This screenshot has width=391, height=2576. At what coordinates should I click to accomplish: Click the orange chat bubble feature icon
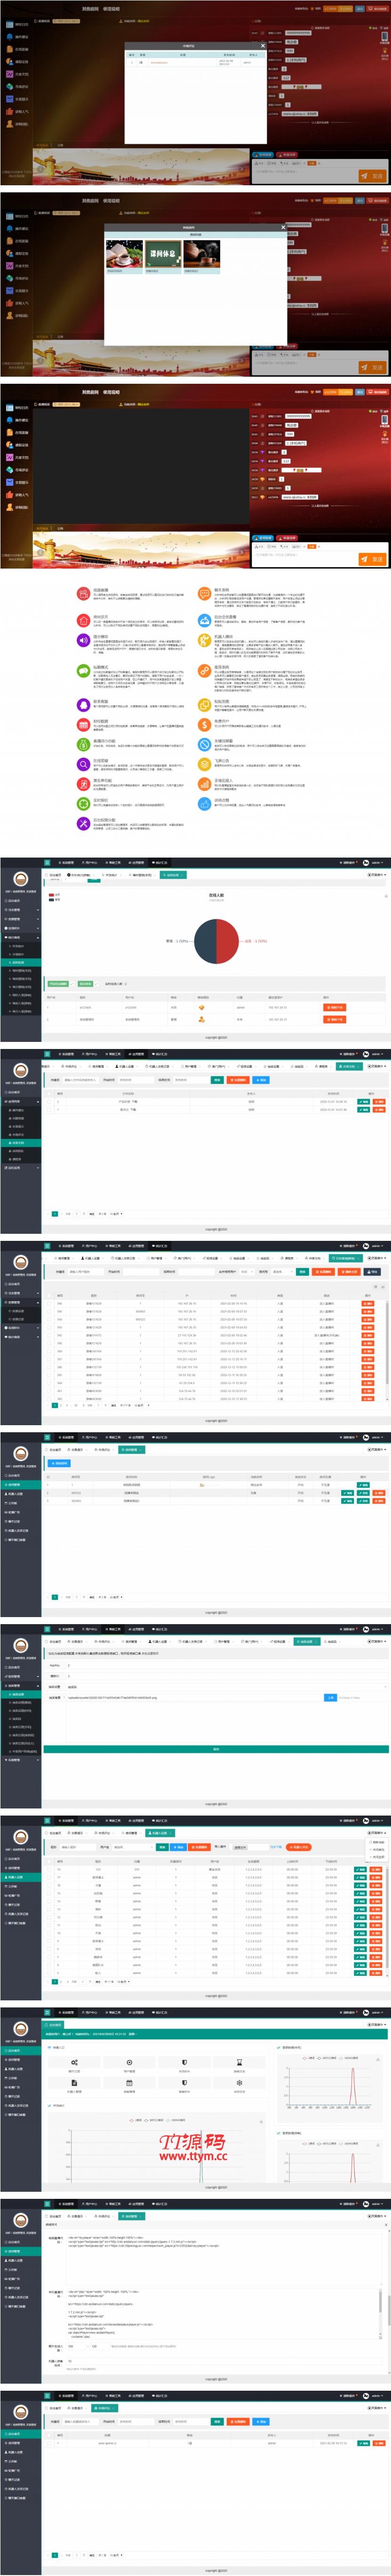tap(205, 593)
